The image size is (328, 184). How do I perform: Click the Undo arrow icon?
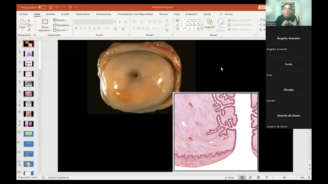tap(57, 7)
